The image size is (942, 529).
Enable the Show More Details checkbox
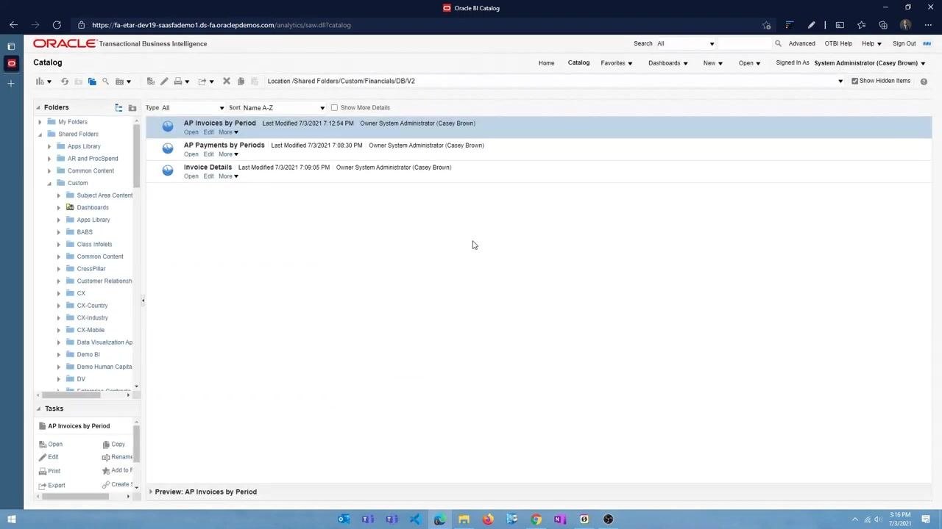(x=334, y=108)
